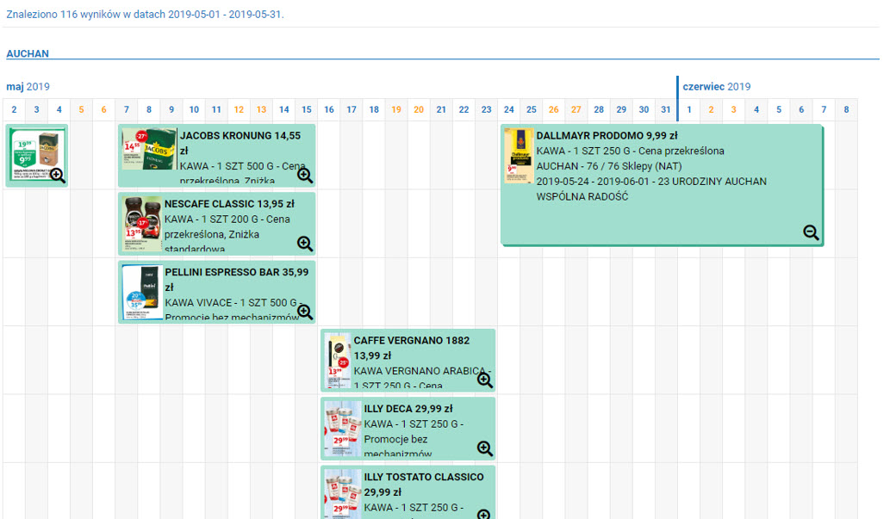896x519 pixels.
Task: Open Jacobs Kronung product thumbnail
Action: [x=149, y=148]
